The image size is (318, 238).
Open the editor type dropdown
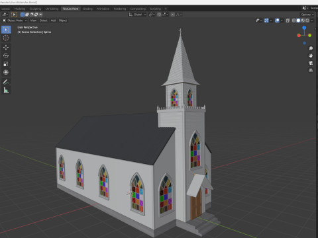[x=5, y=15]
